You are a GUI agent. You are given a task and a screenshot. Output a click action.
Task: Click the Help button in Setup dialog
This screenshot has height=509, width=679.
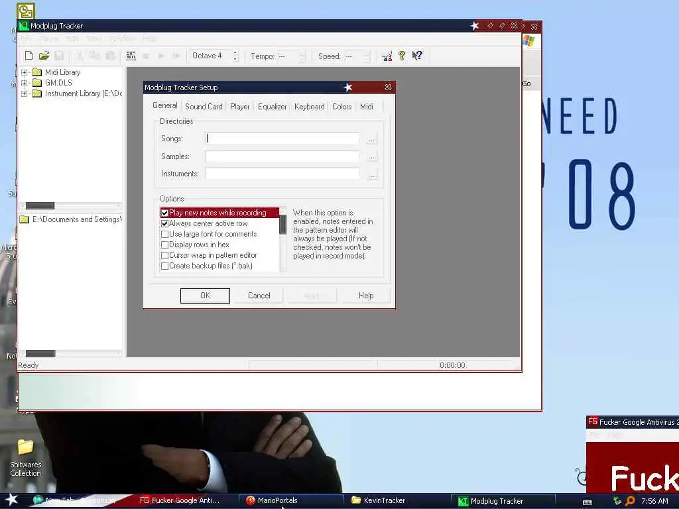(366, 296)
